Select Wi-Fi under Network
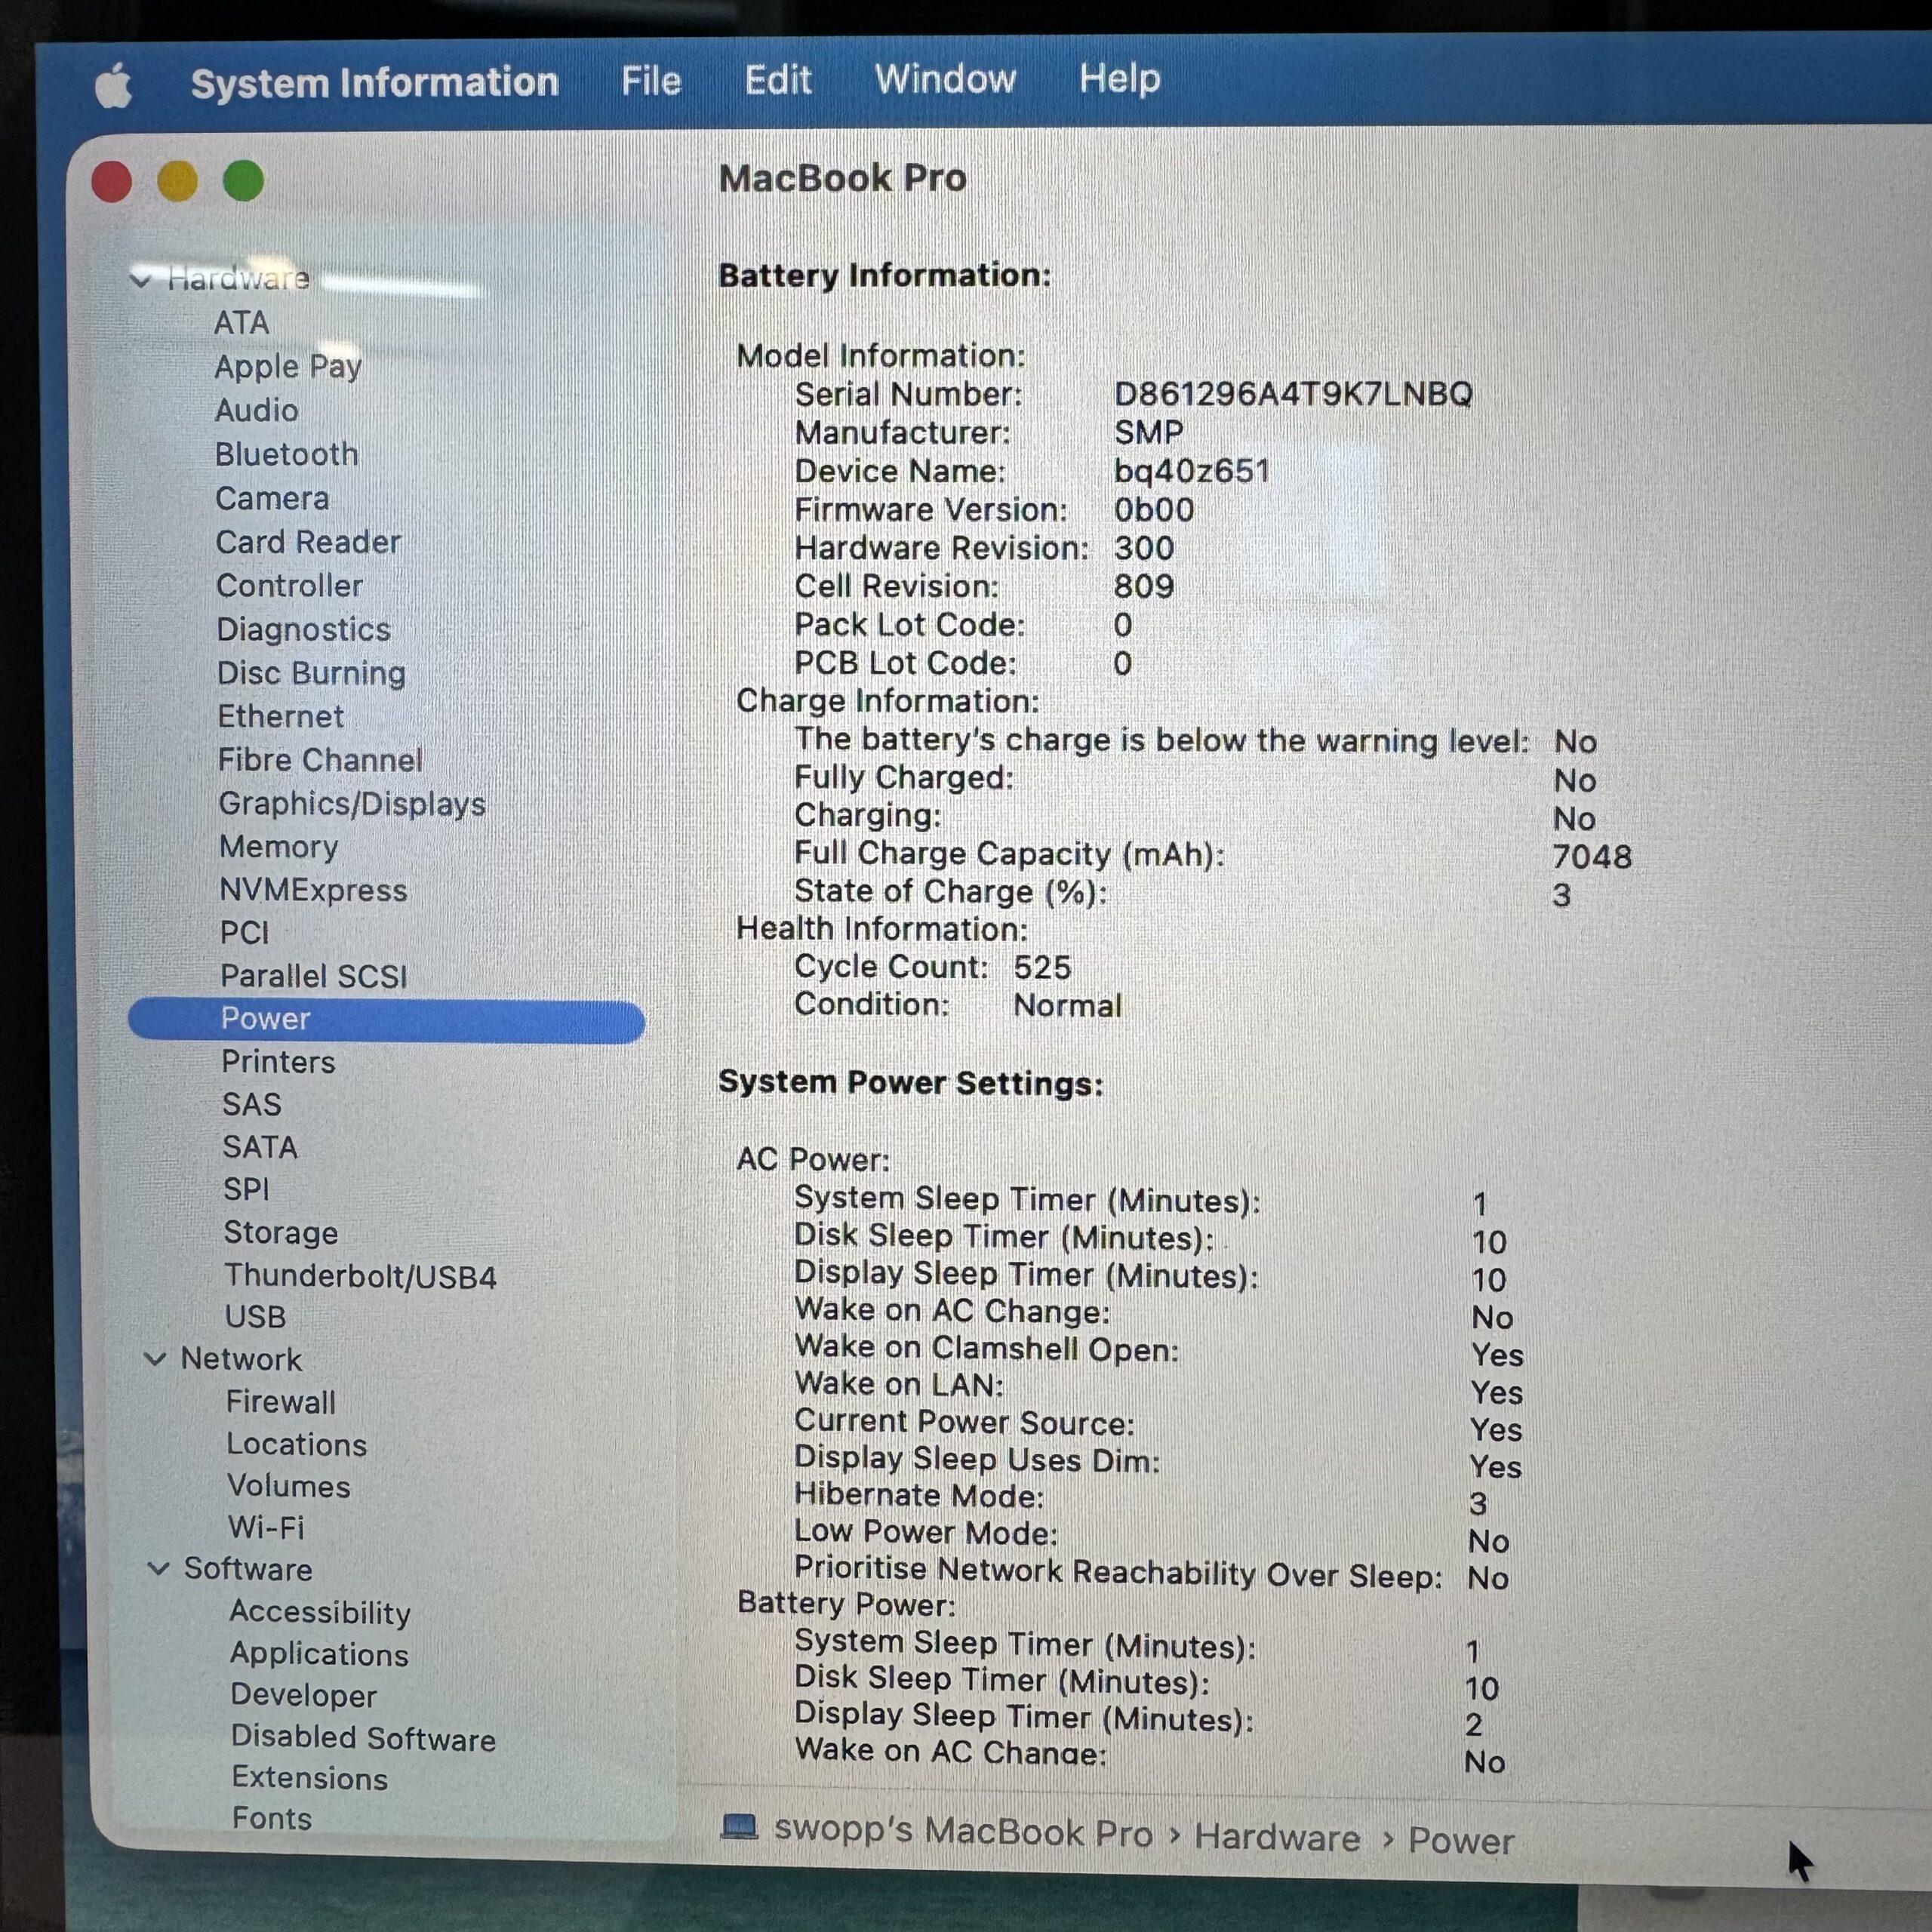The height and width of the screenshot is (1932, 1932). tap(266, 1527)
